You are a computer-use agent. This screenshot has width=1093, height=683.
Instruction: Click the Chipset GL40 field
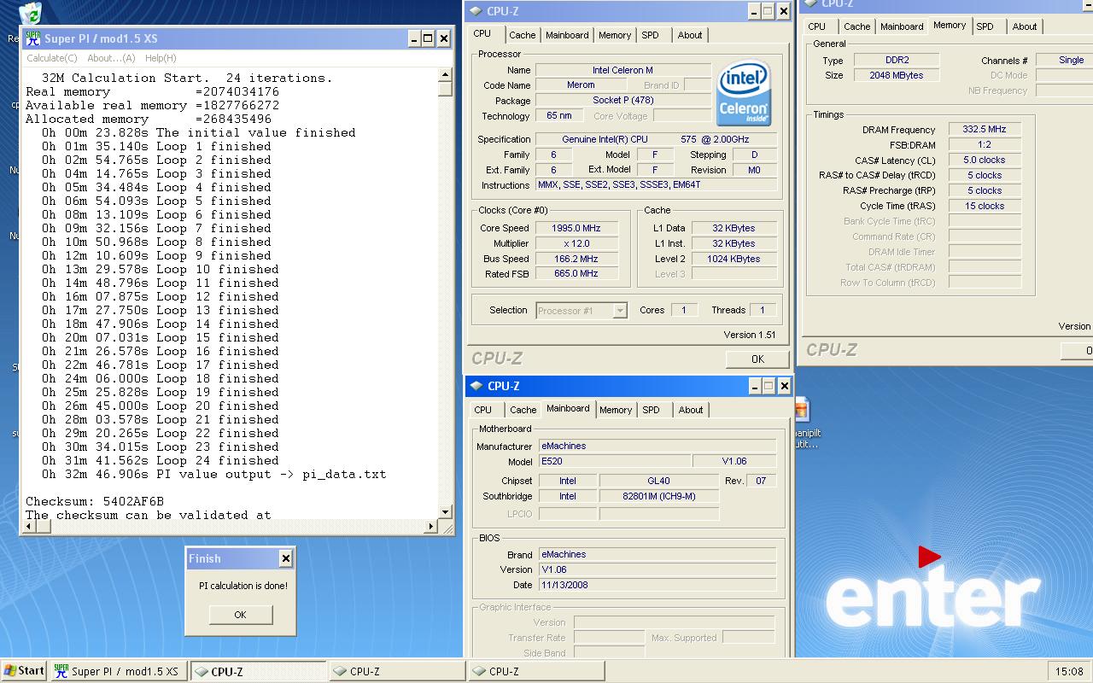659,481
